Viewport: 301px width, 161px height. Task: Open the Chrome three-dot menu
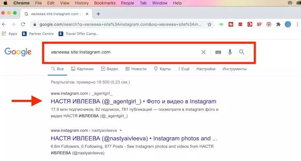click(x=297, y=24)
